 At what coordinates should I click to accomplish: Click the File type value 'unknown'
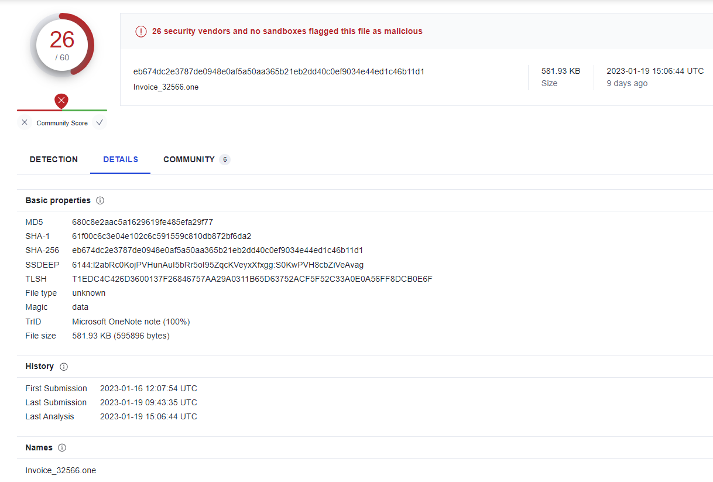coord(89,293)
